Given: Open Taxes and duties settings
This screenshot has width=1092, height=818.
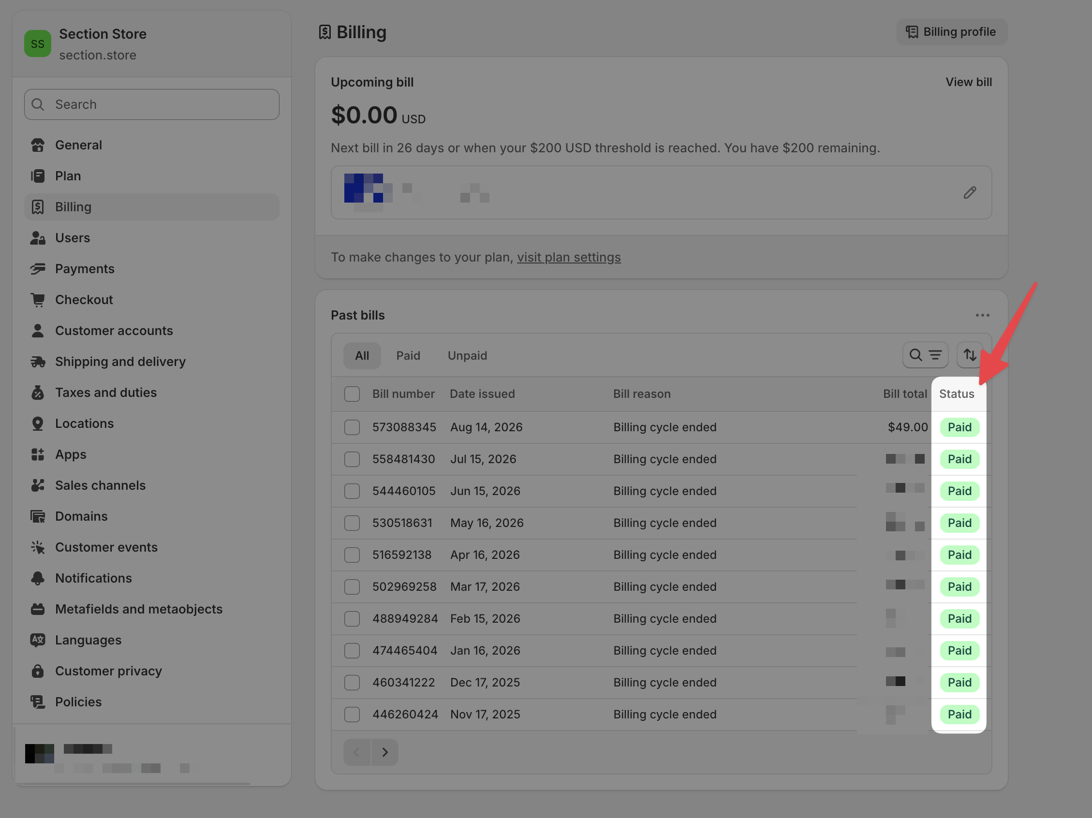Looking at the screenshot, I should click(x=151, y=393).
